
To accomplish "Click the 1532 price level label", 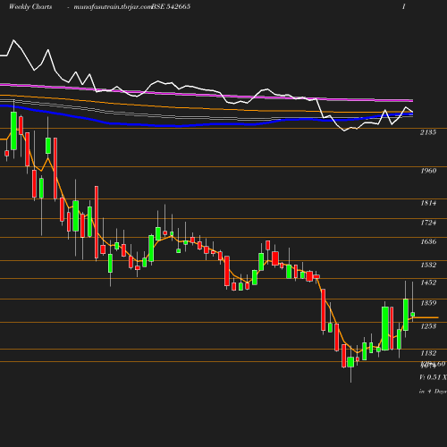I will [428, 265].
